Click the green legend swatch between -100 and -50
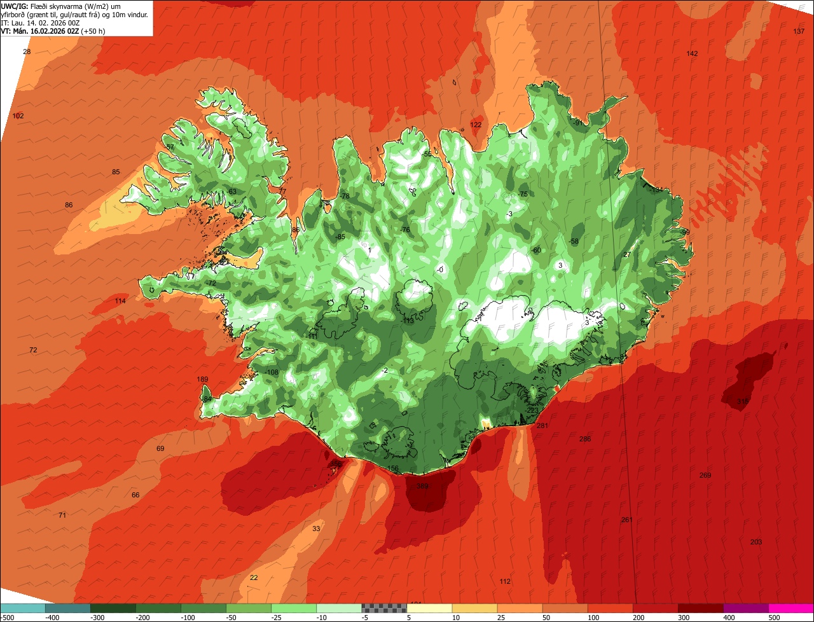 click(203, 608)
